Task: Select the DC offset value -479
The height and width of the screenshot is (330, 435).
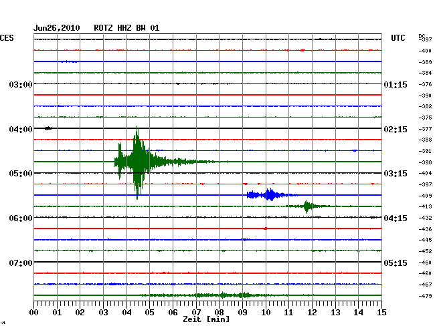Action: [425, 296]
